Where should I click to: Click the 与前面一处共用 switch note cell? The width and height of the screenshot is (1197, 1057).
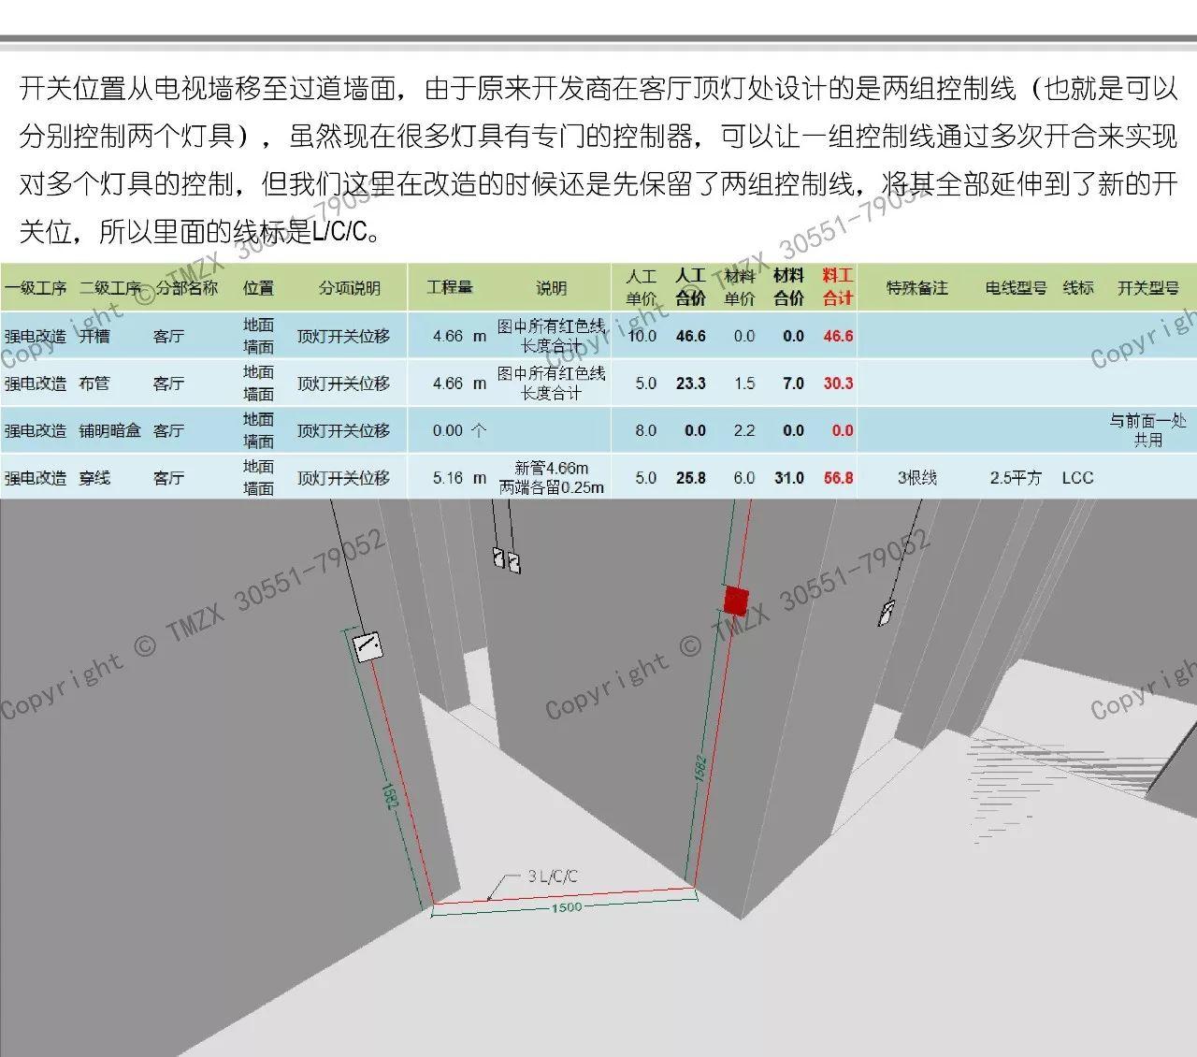1147,430
